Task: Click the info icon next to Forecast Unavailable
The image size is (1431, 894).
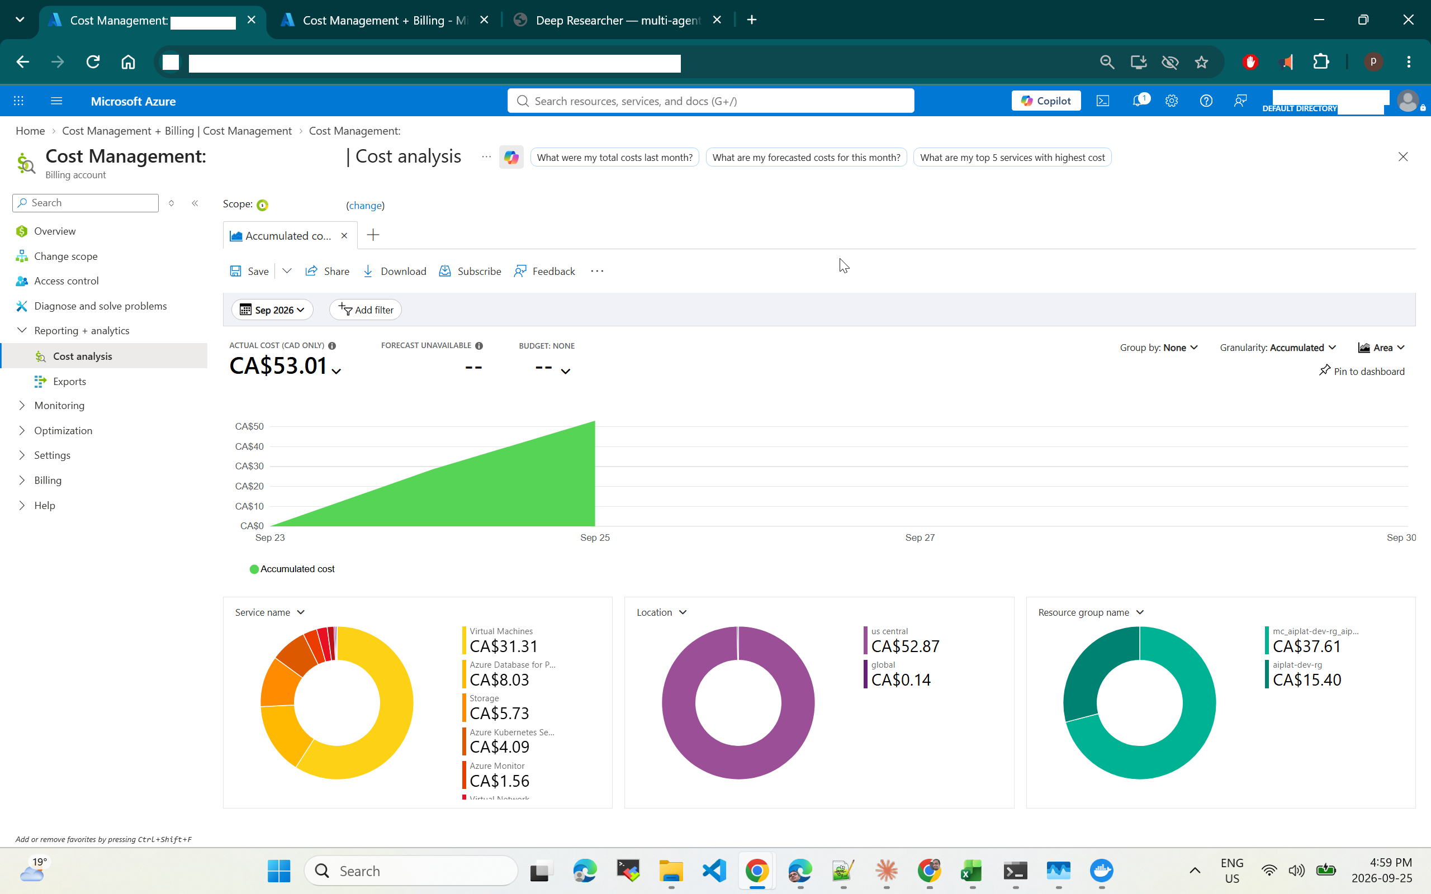Action: tap(479, 345)
